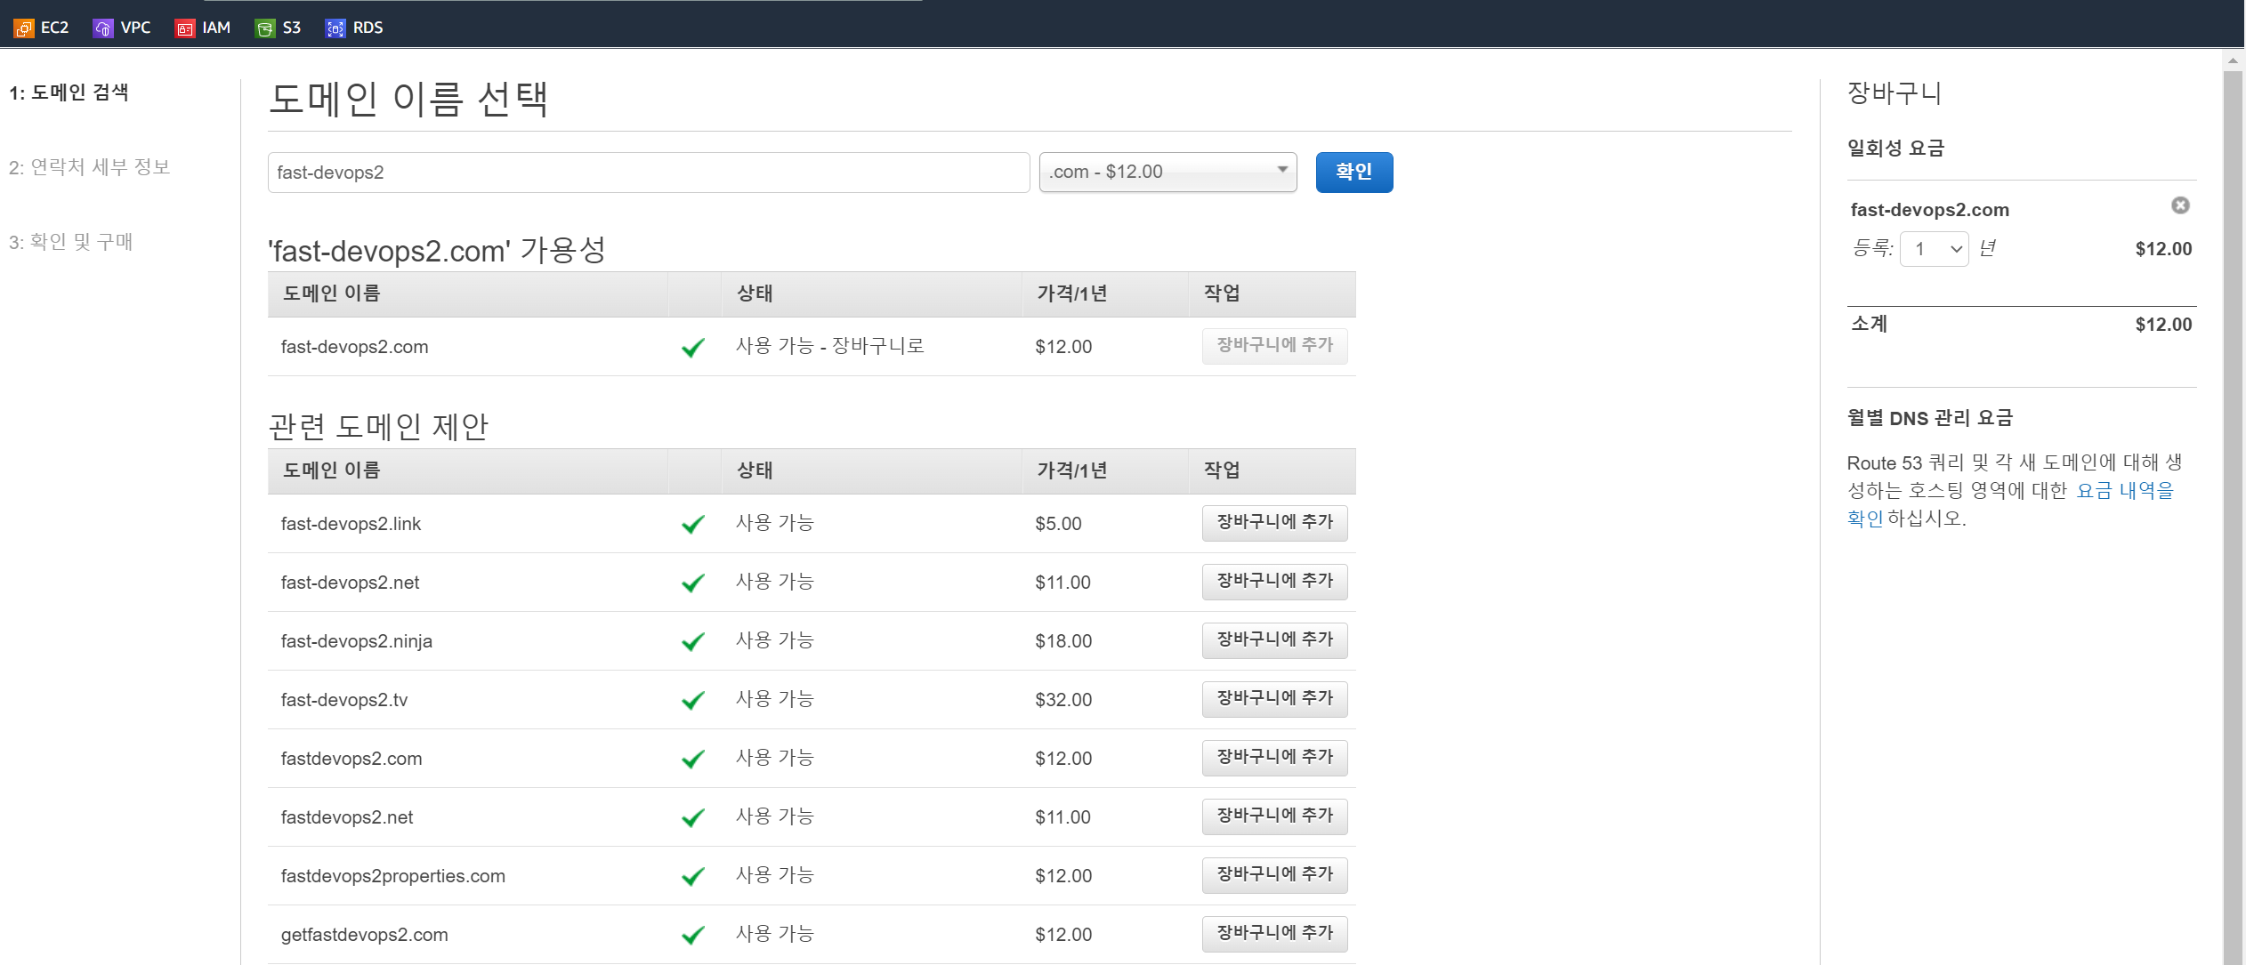Add getfastdevops2.com to the cart
The height and width of the screenshot is (965, 2246).
pos(1273,934)
